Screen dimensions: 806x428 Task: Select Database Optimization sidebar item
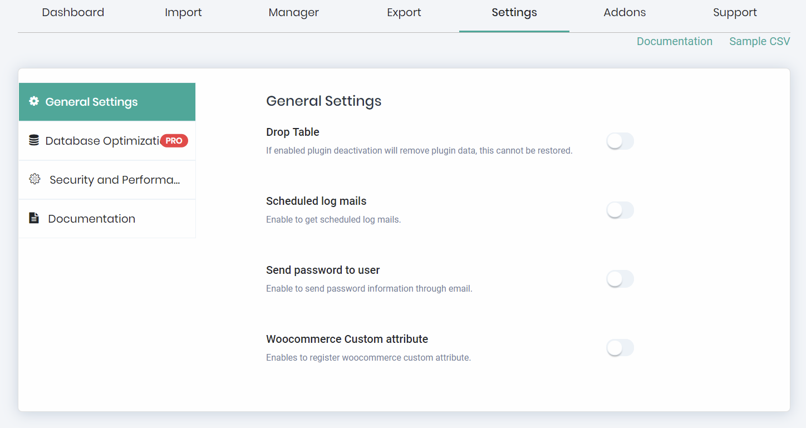[100, 141]
